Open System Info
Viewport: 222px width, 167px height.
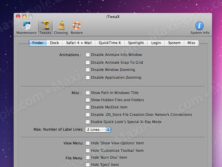coord(200,28)
